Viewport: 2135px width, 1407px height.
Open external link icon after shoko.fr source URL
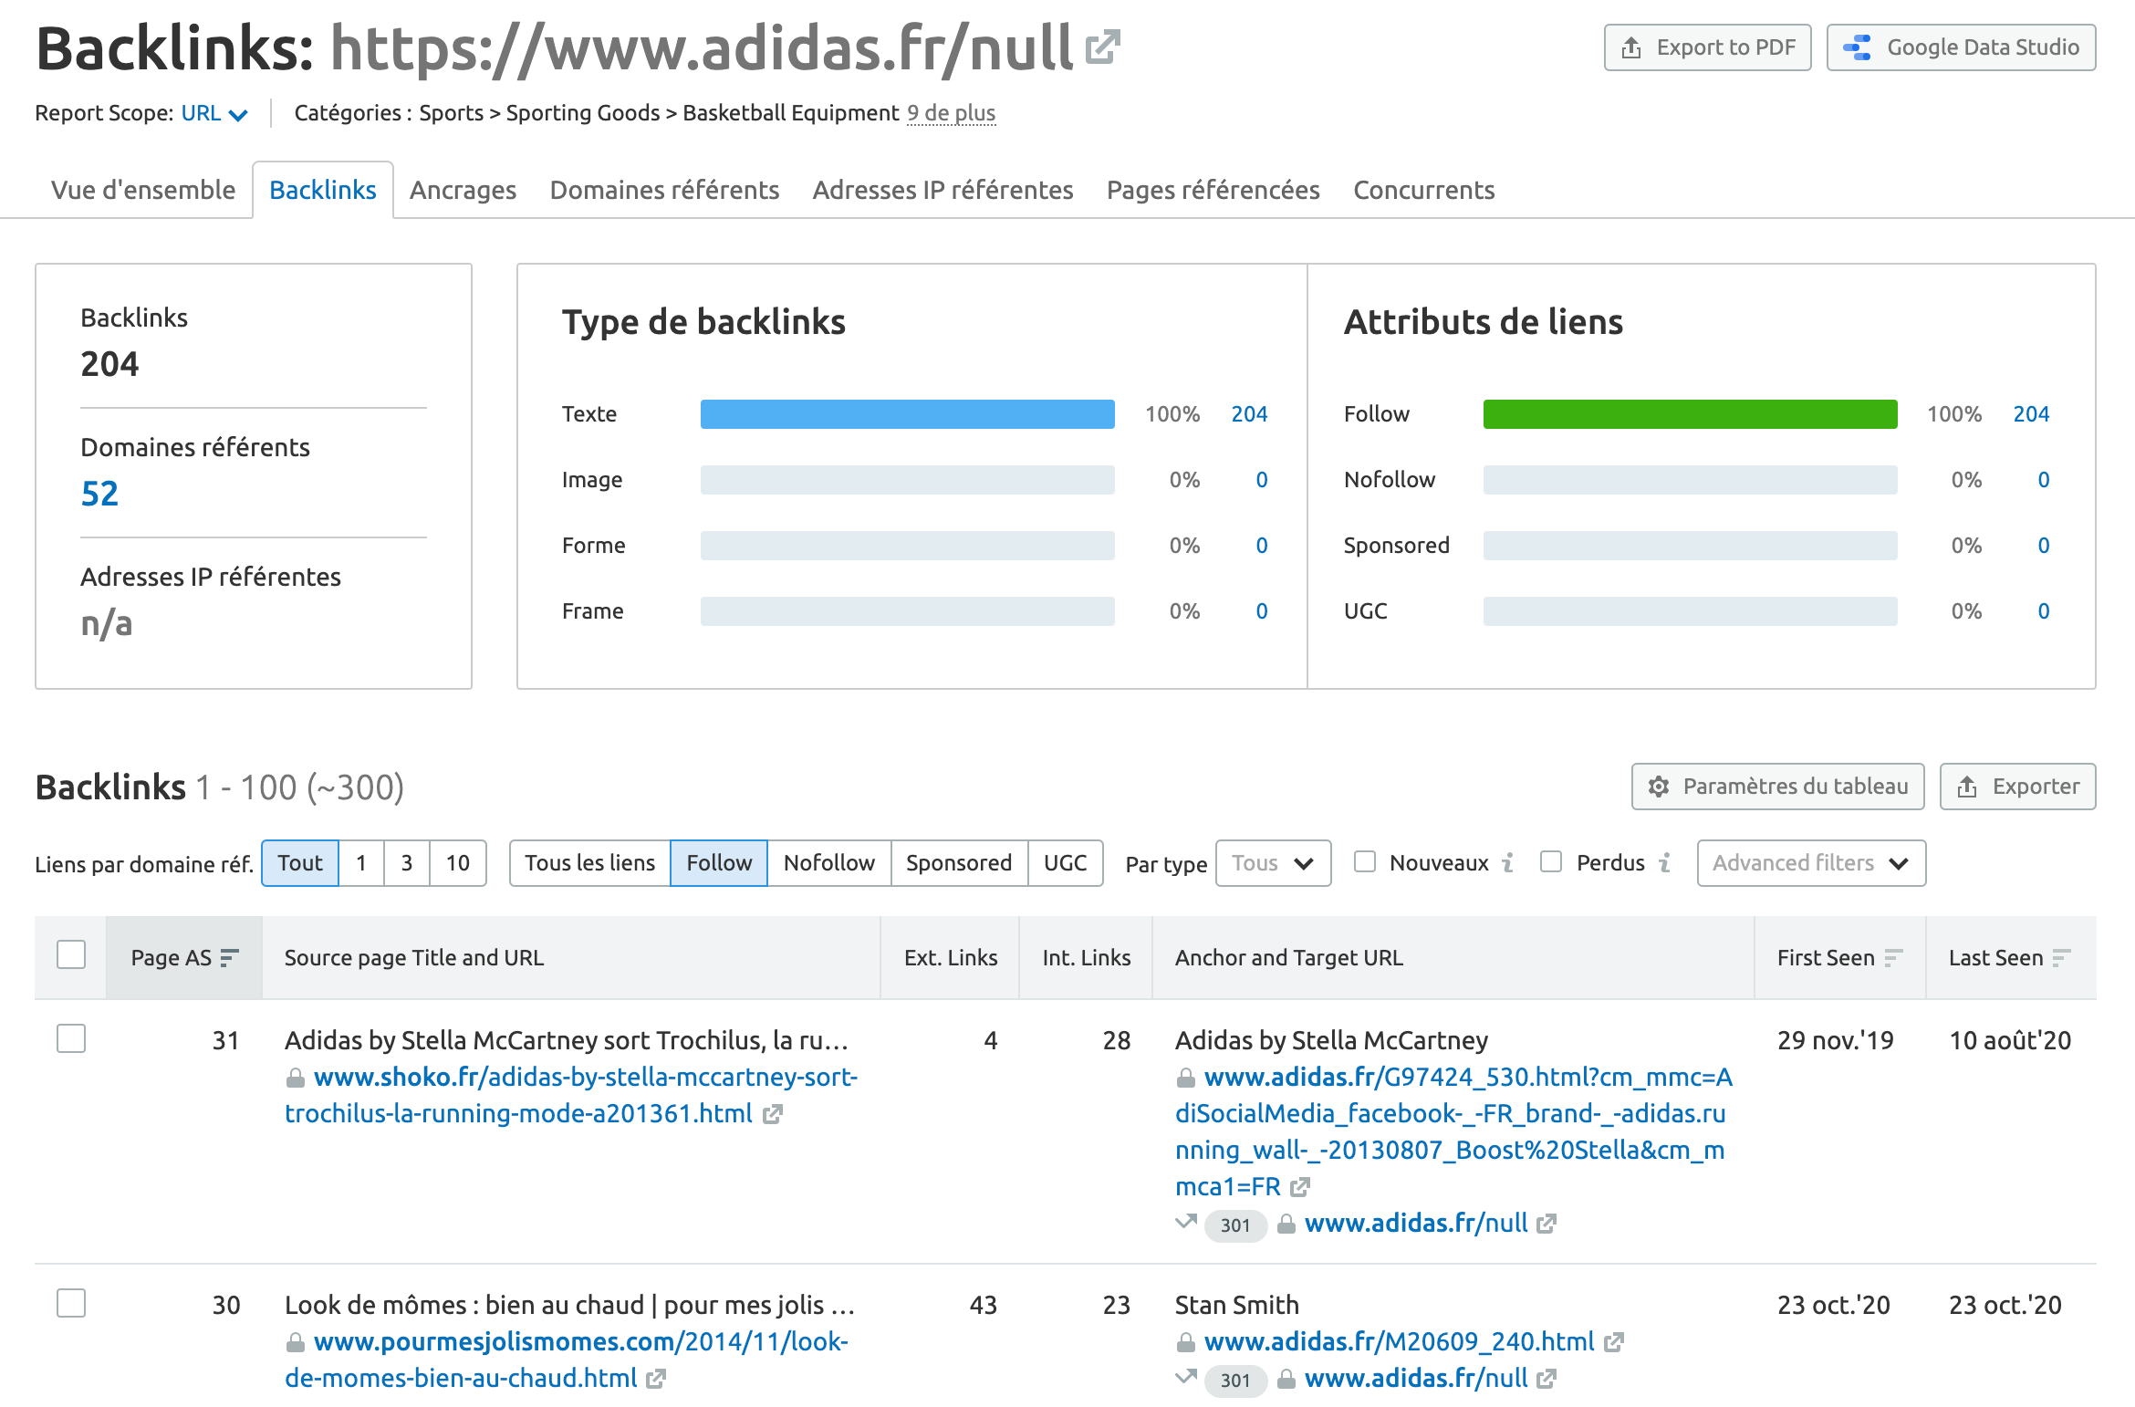click(772, 1114)
